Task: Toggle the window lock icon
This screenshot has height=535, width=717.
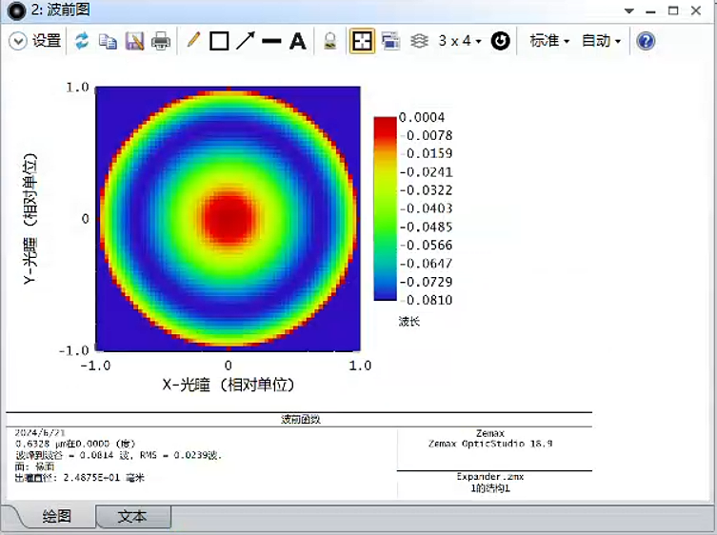Action: (330, 41)
